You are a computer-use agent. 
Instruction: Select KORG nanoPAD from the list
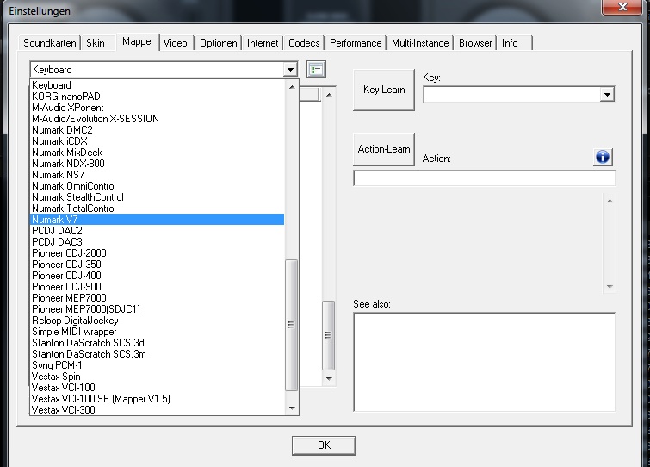click(x=158, y=97)
